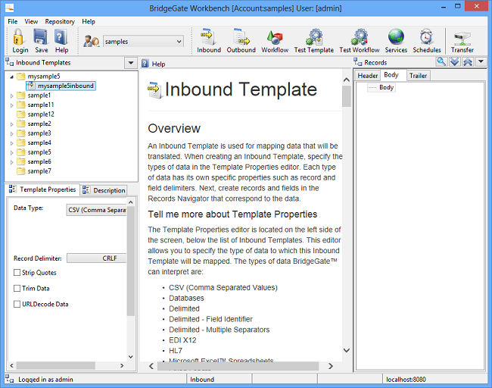Collapse the mysample5 folder
Image resolution: width=492 pixels, height=388 pixels.
(x=11, y=77)
